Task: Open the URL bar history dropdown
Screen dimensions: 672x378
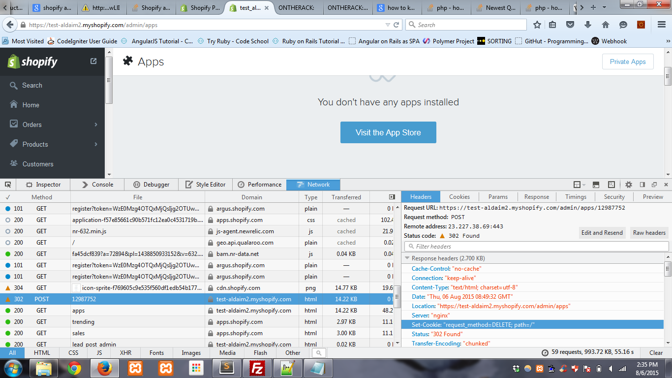Action: [388, 25]
